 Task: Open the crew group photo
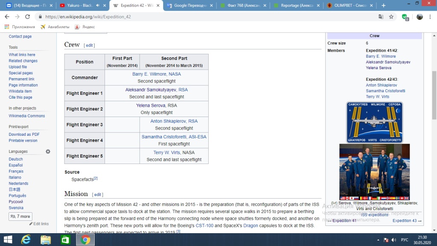pyautogui.click(x=374, y=172)
